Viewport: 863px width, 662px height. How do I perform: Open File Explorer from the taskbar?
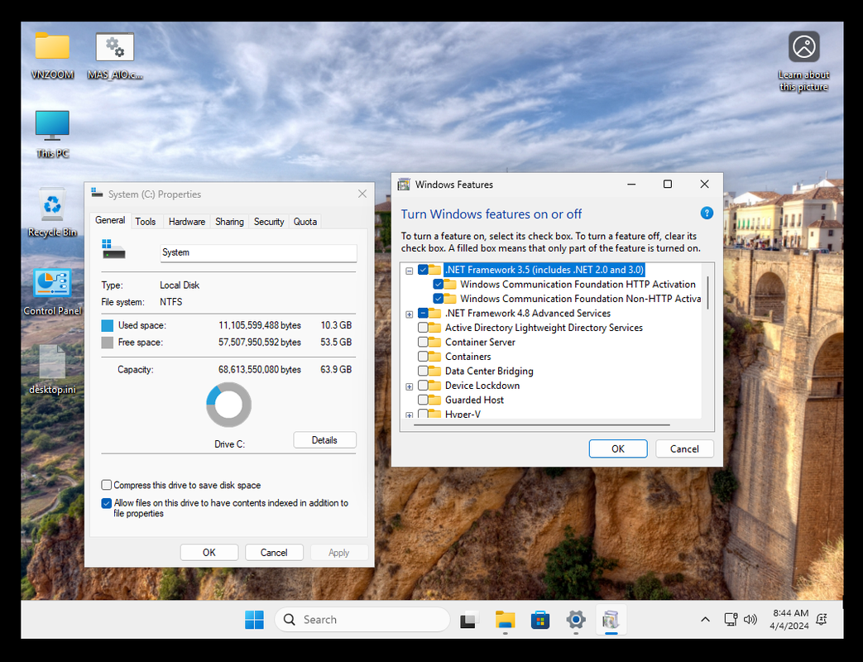pyautogui.click(x=505, y=620)
